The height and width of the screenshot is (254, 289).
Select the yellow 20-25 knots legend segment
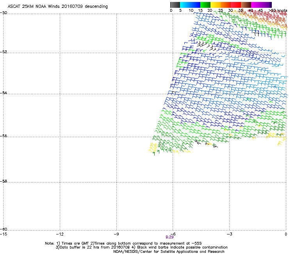tap(216, 5)
